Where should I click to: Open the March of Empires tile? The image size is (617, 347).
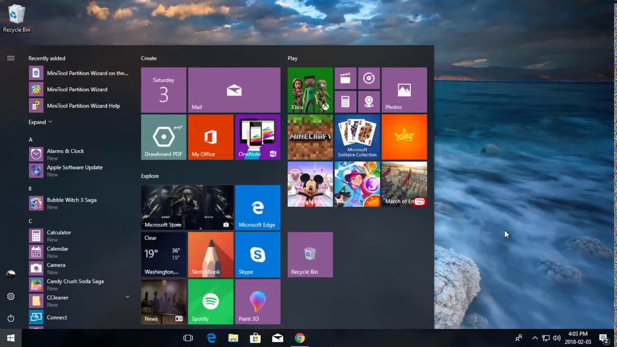[404, 184]
